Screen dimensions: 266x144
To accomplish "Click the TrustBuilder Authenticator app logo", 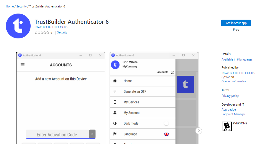I will point(18,26).
